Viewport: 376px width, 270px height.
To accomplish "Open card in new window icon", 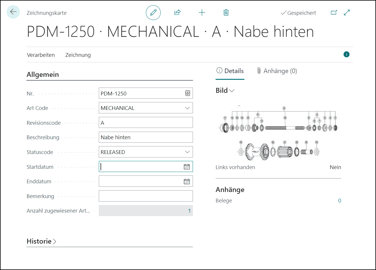I will [x=334, y=12].
